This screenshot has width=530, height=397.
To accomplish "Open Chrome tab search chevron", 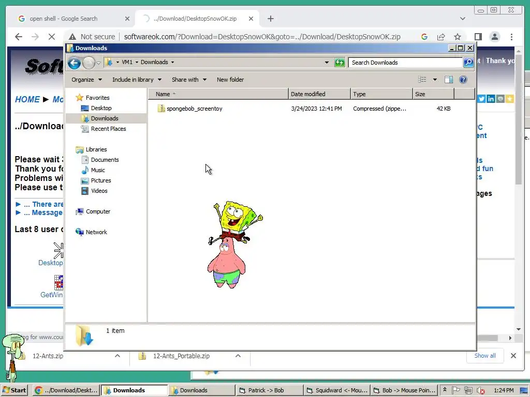I will [463, 19].
